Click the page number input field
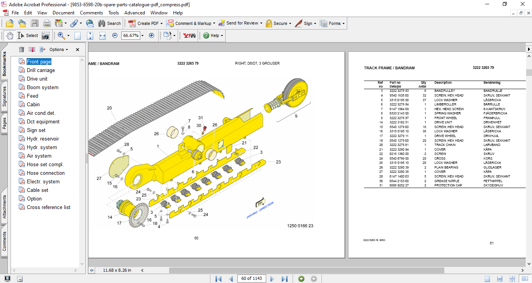This screenshot has height=283, width=532. 252,278
